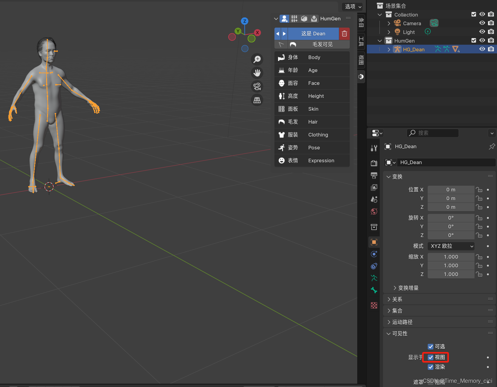Lock the 位置 X location value

(x=479, y=190)
